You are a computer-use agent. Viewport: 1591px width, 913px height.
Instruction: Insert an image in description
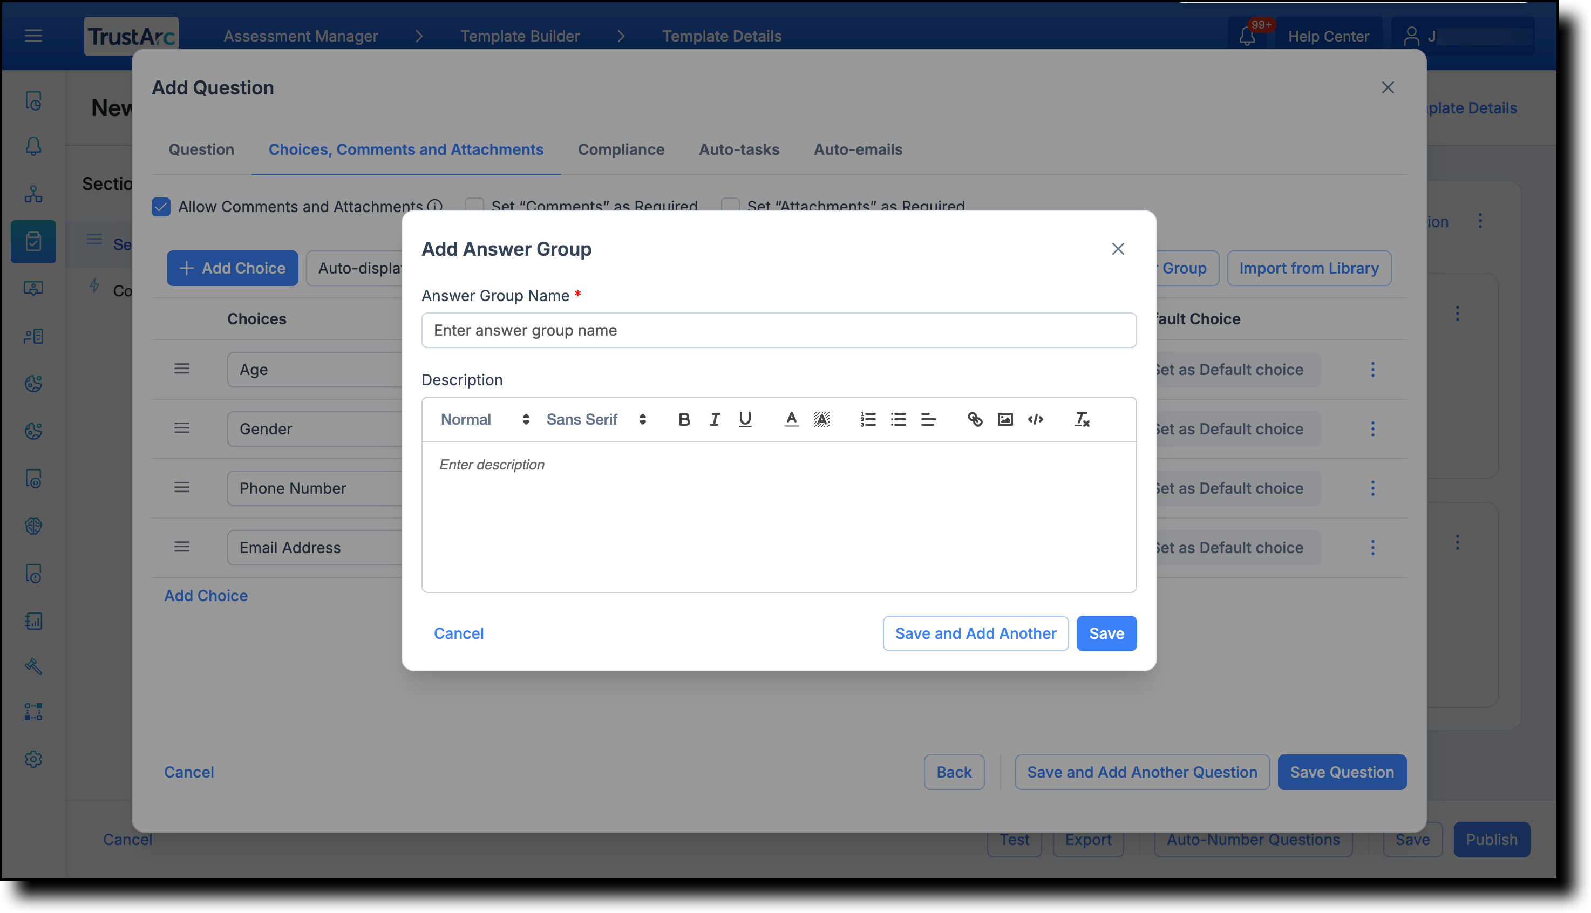click(1005, 419)
